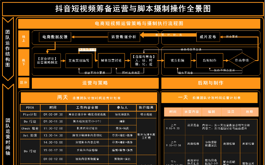Select the 上午 9:00-9:30 cell
Viewport: 265px width, 165px height.
pos(174,127)
